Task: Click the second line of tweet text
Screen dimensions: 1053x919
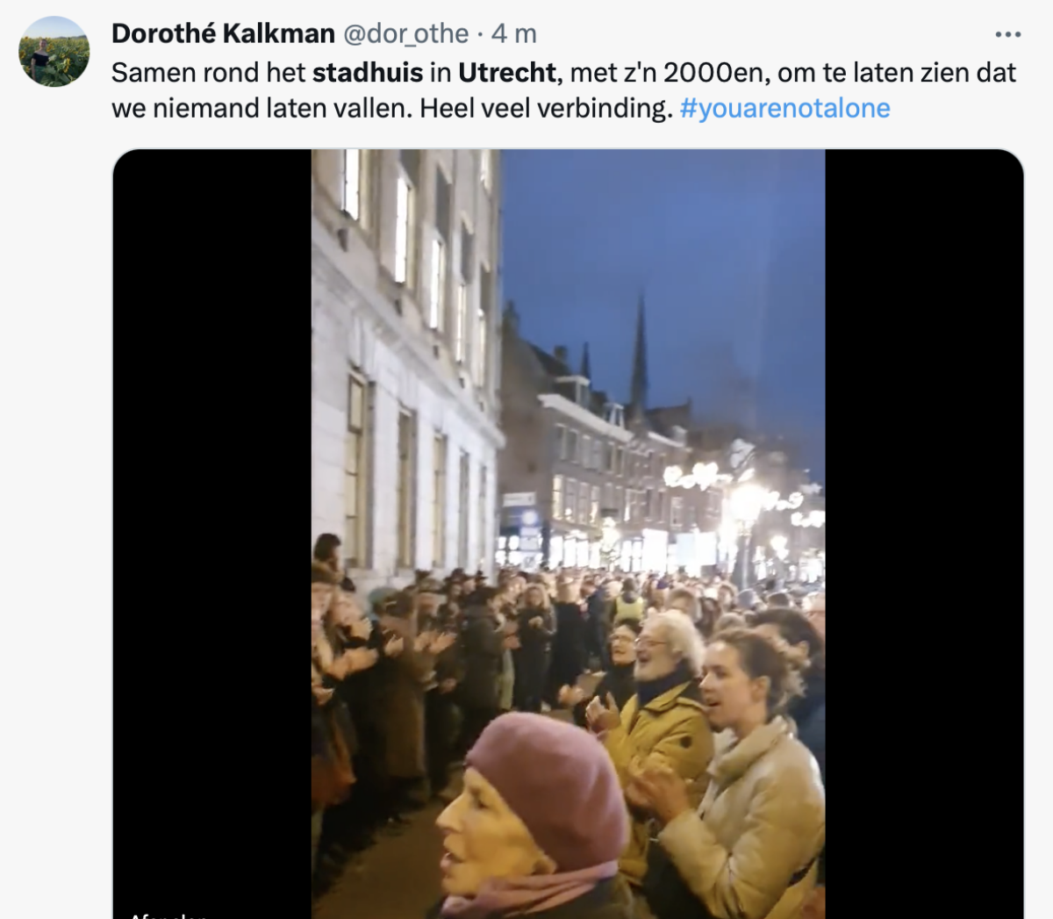Action: pos(500,108)
